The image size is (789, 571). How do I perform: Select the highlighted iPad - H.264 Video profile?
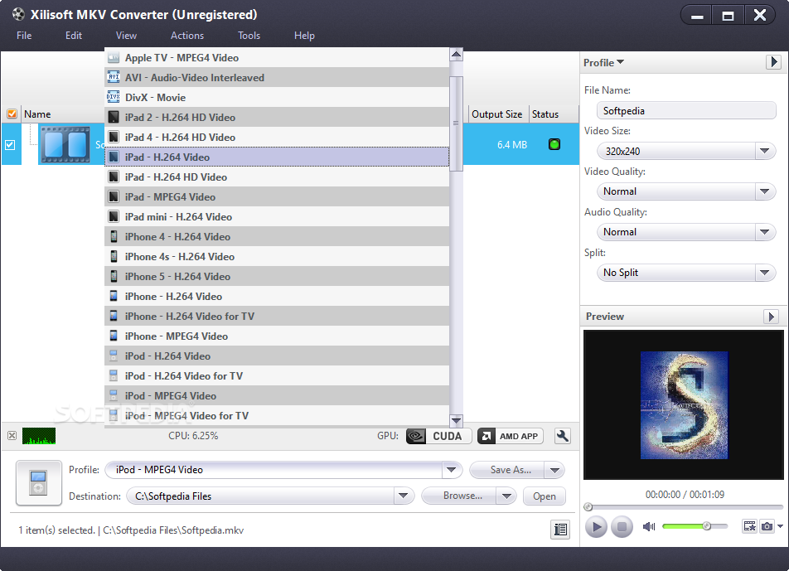[x=277, y=157]
